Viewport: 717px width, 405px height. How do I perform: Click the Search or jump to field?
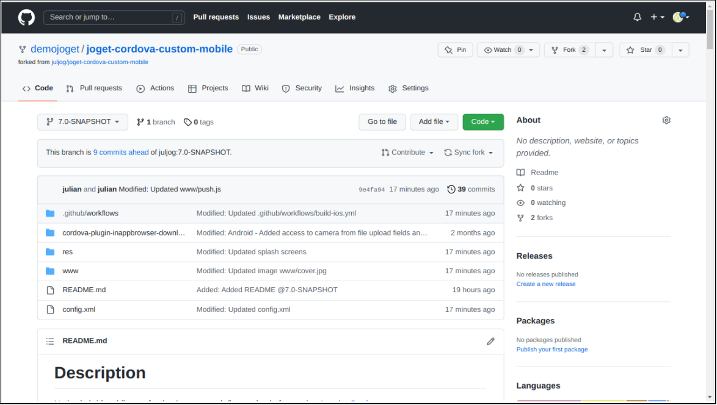point(114,17)
